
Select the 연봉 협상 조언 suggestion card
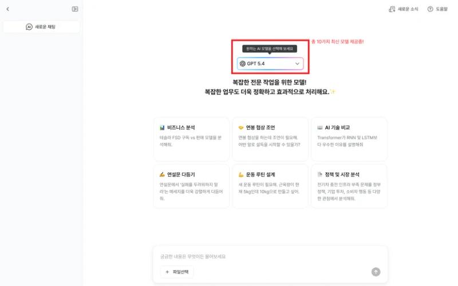pos(270,139)
